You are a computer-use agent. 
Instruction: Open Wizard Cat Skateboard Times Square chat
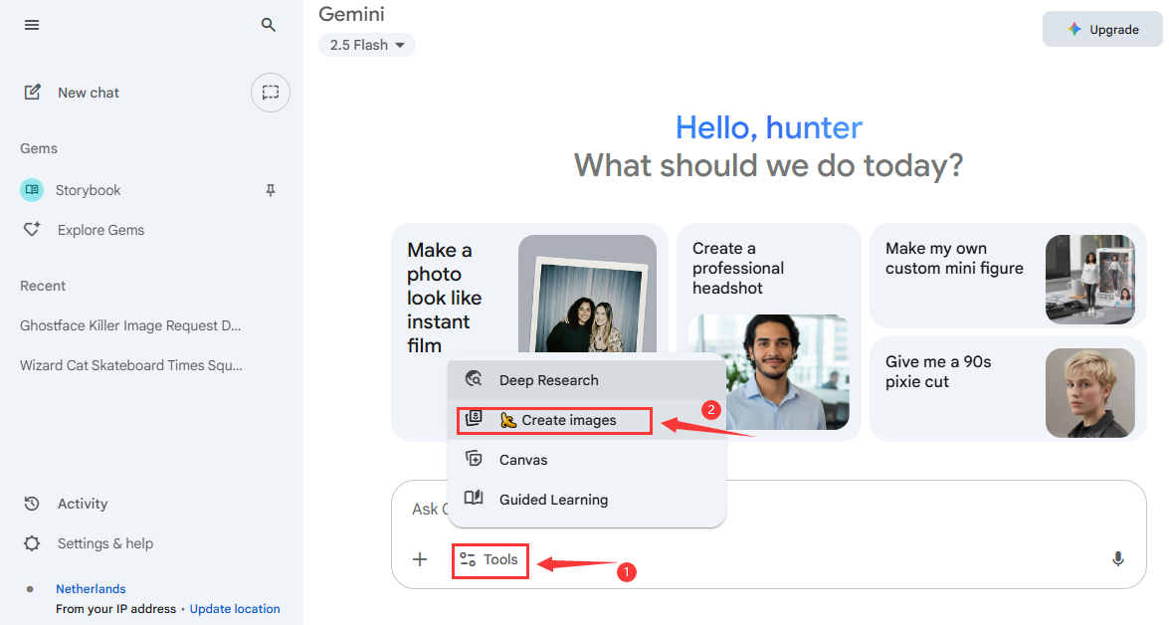(x=131, y=365)
